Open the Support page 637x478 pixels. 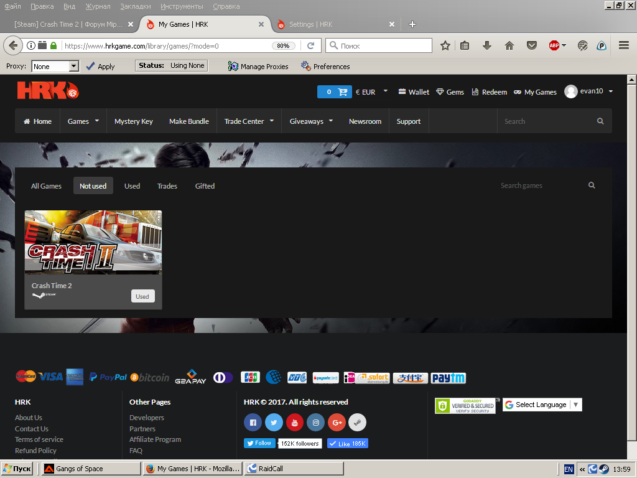pyautogui.click(x=408, y=121)
